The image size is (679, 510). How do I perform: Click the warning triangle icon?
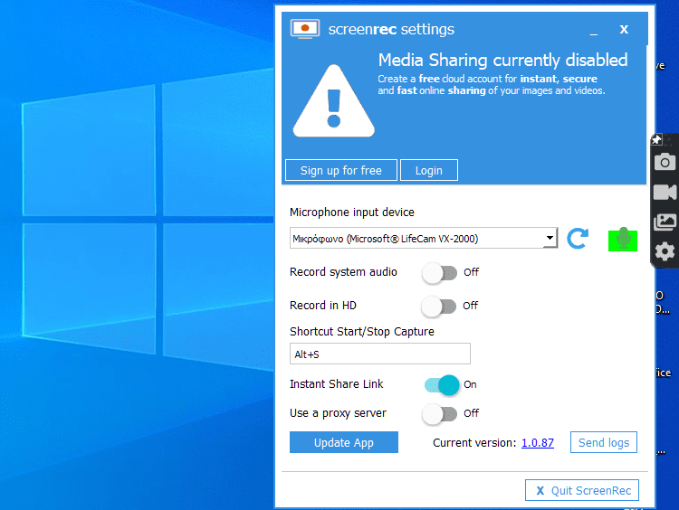[333, 101]
